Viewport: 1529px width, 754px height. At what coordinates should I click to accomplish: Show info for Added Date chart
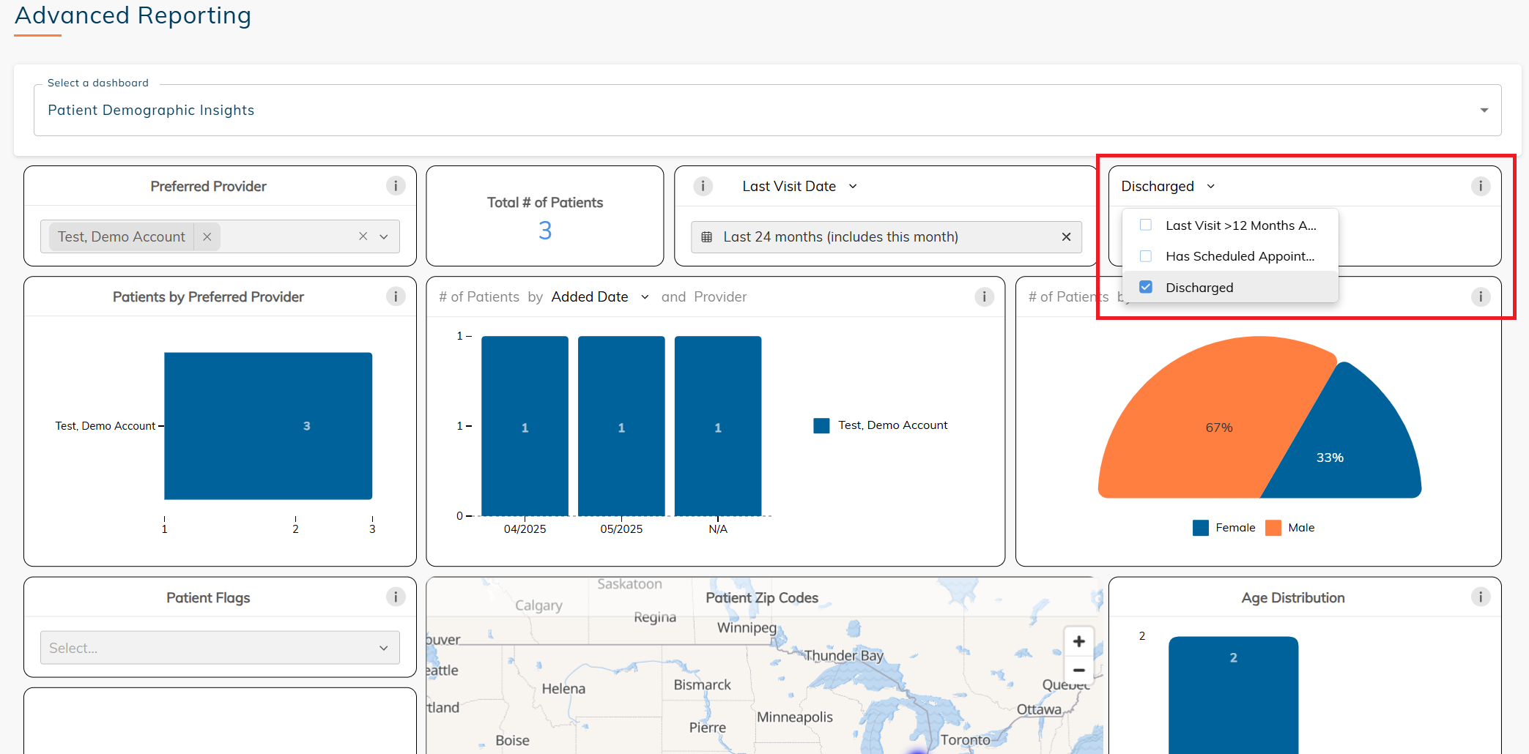point(984,296)
